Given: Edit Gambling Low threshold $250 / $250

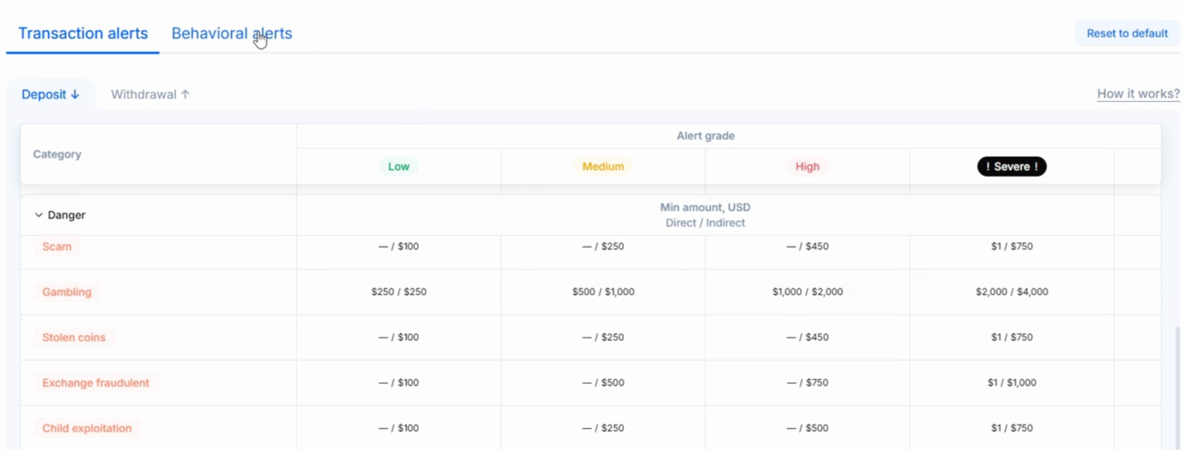Looking at the screenshot, I should [x=399, y=292].
